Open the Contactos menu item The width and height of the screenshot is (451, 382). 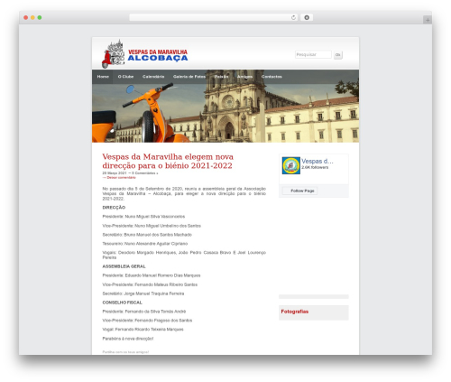pyautogui.click(x=272, y=77)
